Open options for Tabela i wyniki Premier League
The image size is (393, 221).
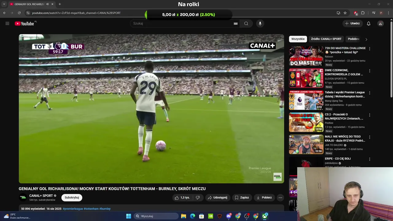pos(370,93)
